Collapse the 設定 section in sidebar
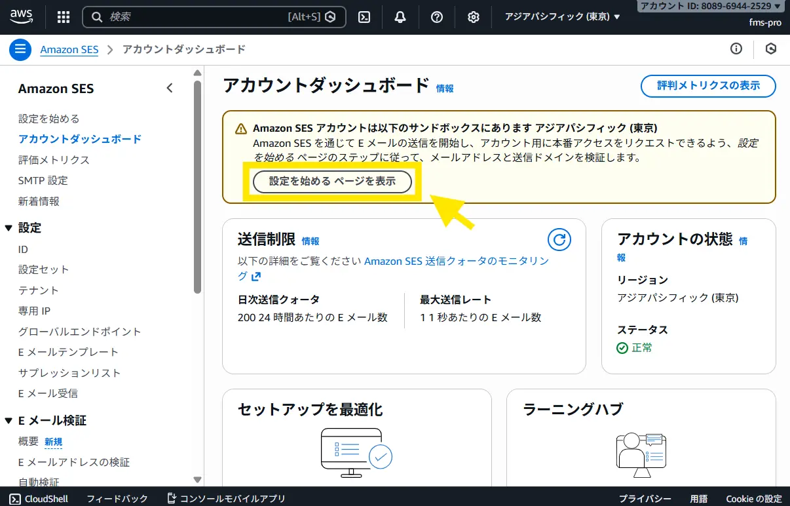The height and width of the screenshot is (506, 790). pyautogui.click(x=9, y=228)
